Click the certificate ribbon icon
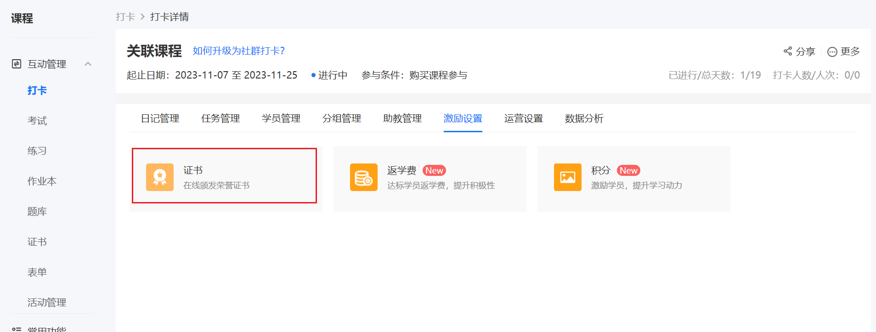Screen dimensions: 876x332 pos(160,177)
